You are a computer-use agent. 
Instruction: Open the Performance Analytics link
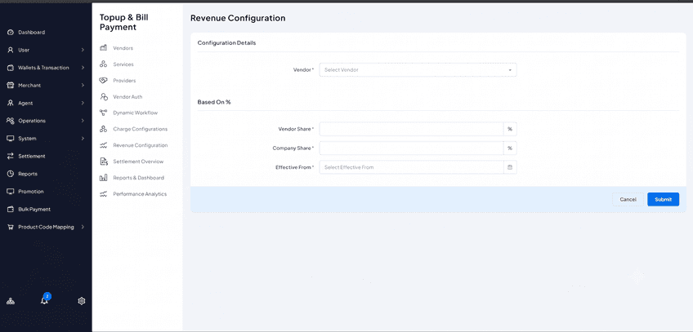[140, 194]
